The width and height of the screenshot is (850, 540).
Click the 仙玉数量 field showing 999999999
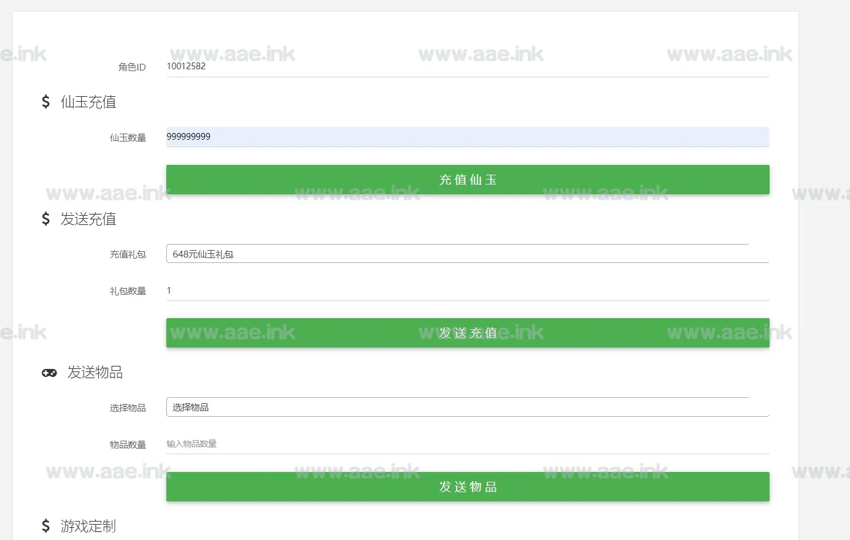coord(466,137)
